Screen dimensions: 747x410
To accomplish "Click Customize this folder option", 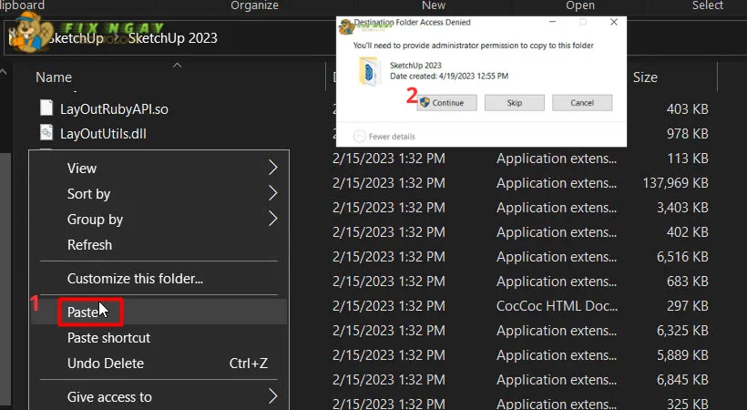I will click(x=135, y=278).
